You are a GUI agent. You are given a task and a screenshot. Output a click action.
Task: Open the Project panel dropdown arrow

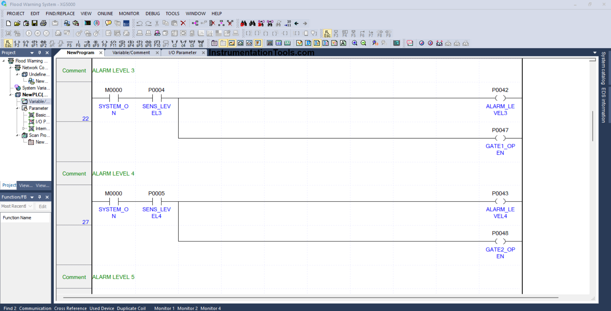(32, 53)
